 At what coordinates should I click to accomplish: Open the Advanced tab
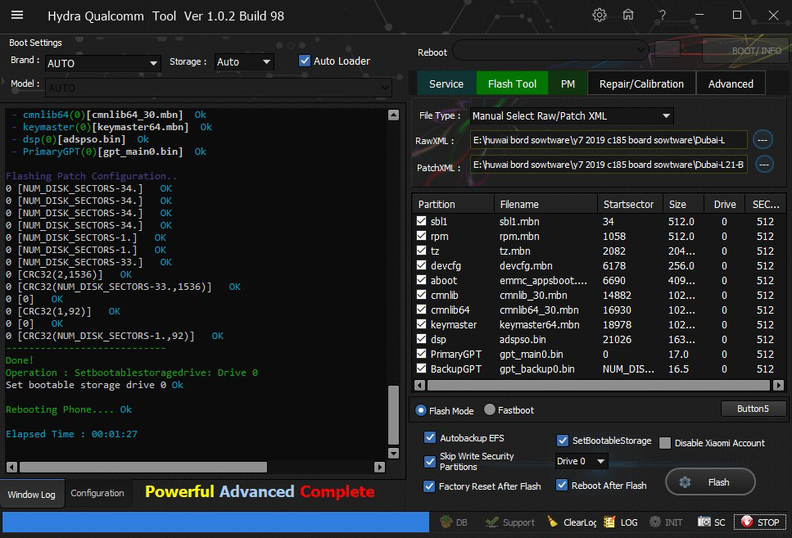(x=731, y=84)
